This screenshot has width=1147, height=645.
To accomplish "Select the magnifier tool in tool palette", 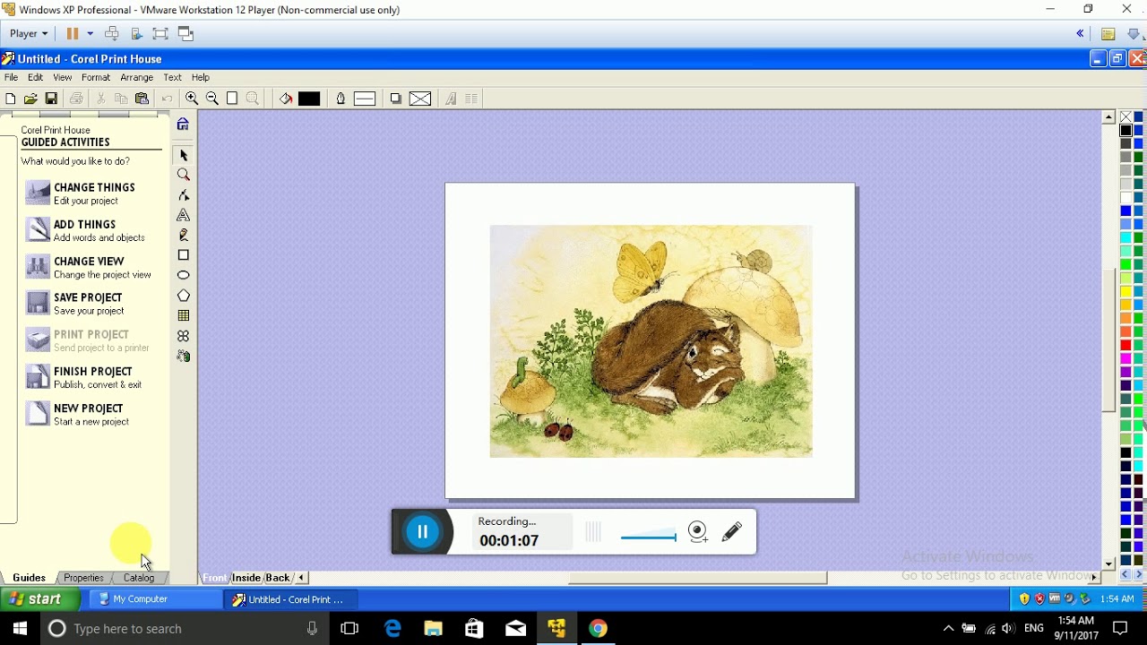I will [x=184, y=175].
